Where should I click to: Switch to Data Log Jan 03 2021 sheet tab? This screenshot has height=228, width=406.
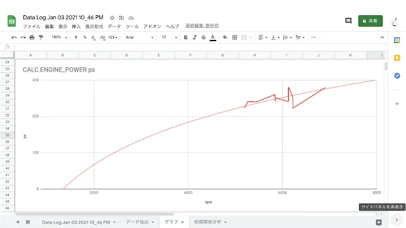76,222
